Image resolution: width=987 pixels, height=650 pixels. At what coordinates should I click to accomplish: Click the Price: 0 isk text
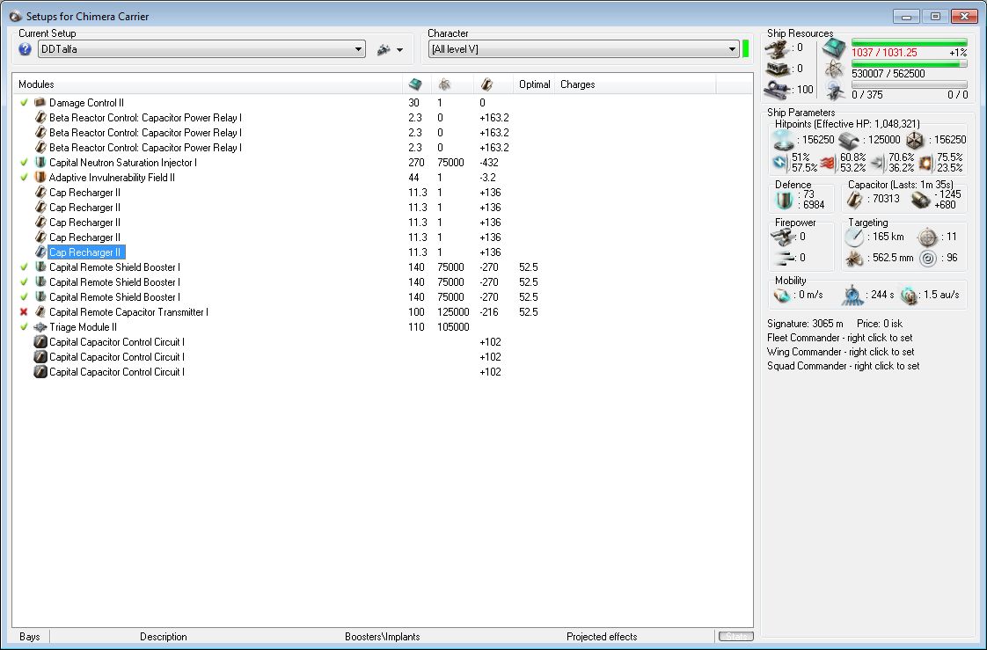[880, 324]
